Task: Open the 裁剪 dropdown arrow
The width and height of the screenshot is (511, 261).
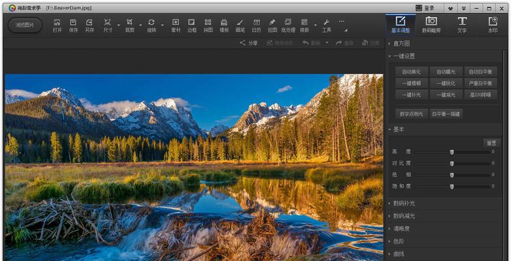Action: pyautogui.click(x=140, y=25)
